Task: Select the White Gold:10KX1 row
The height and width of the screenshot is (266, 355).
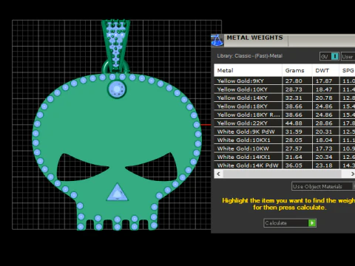Action: point(285,140)
